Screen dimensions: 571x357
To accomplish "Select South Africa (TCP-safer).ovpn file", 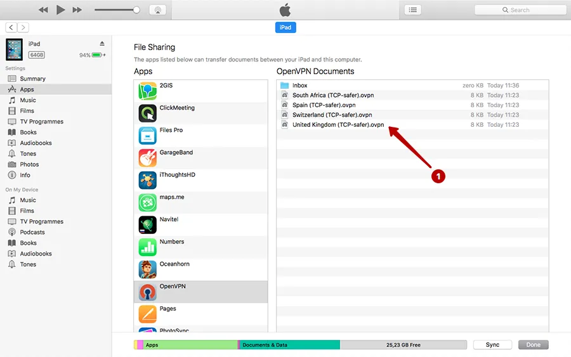I will (x=412, y=95).
